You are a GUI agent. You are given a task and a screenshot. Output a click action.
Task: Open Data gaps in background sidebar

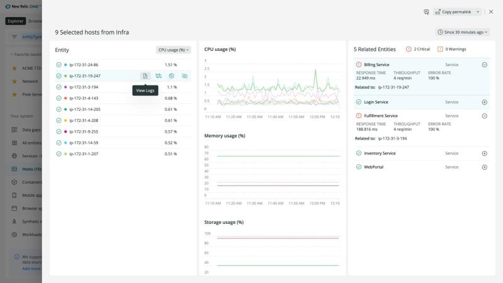31,130
